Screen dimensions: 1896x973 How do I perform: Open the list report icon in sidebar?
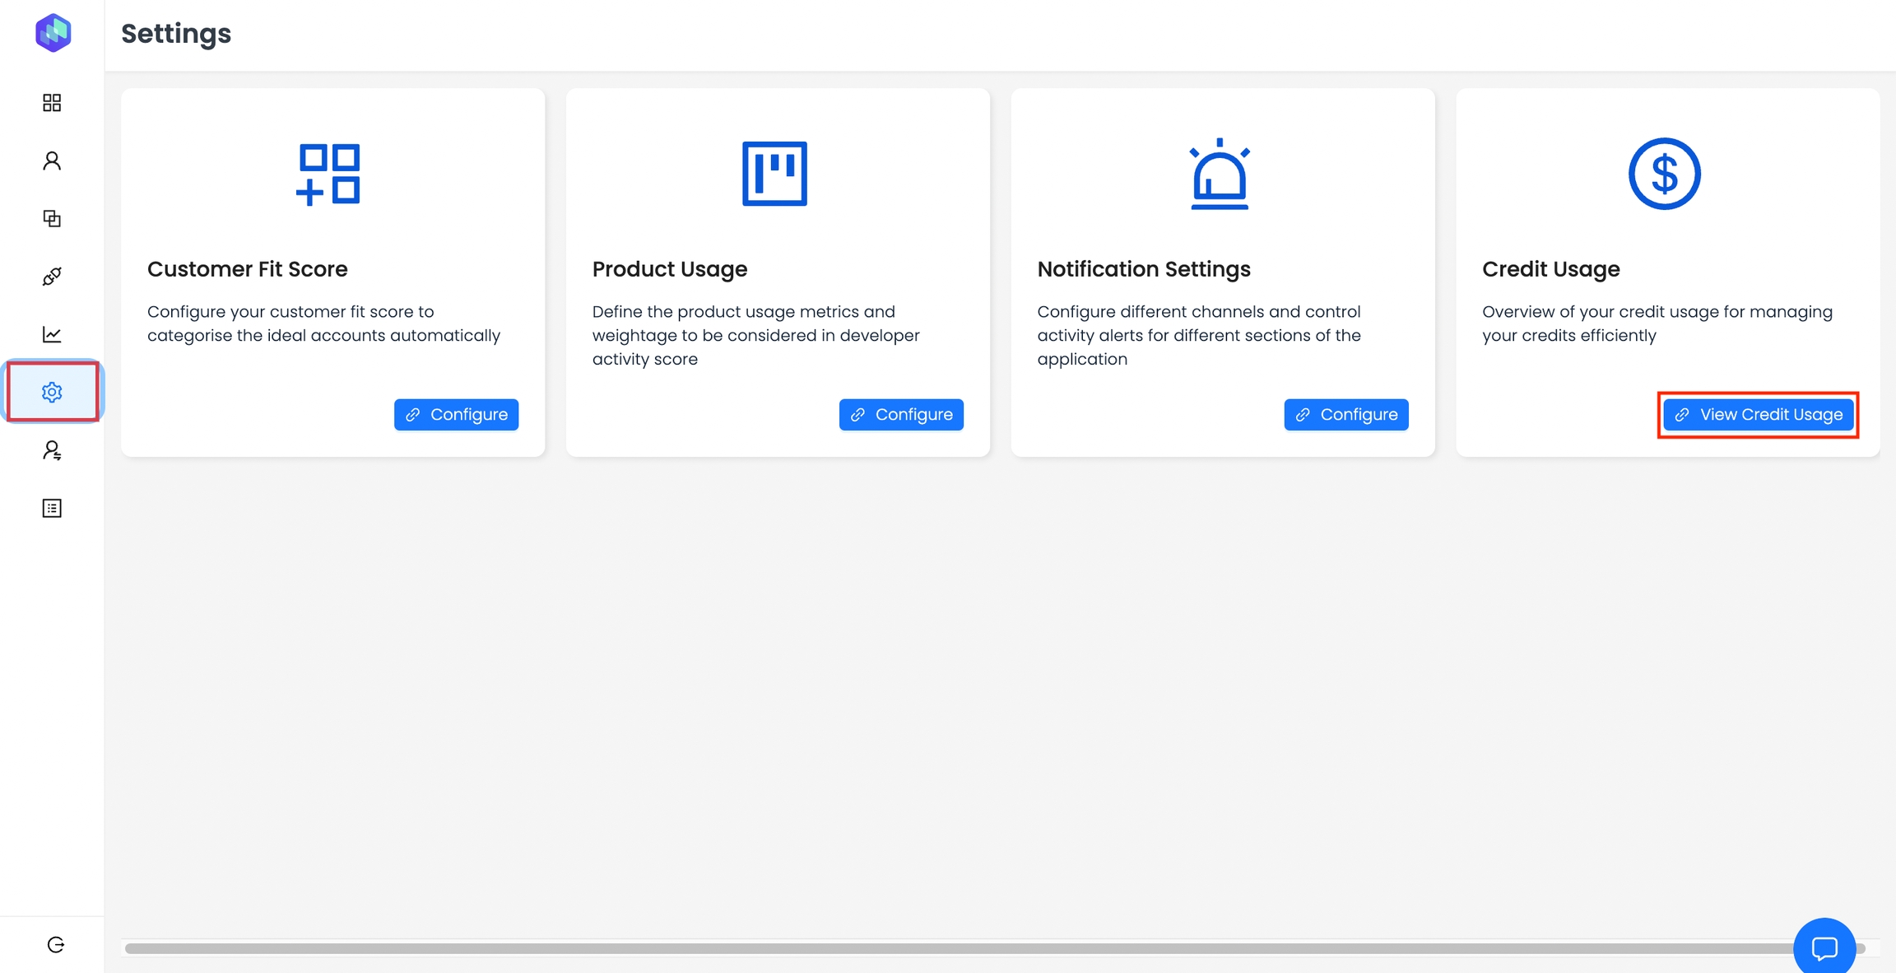pyautogui.click(x=52, y=508)
